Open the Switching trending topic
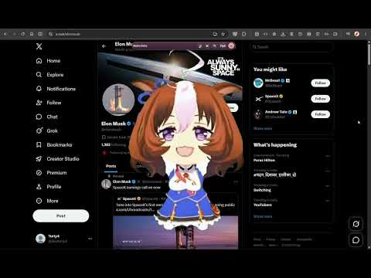This screenshot has width=371, height=278. (262, 190)
